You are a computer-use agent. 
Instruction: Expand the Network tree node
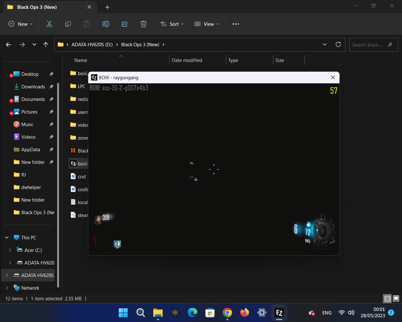7,288
